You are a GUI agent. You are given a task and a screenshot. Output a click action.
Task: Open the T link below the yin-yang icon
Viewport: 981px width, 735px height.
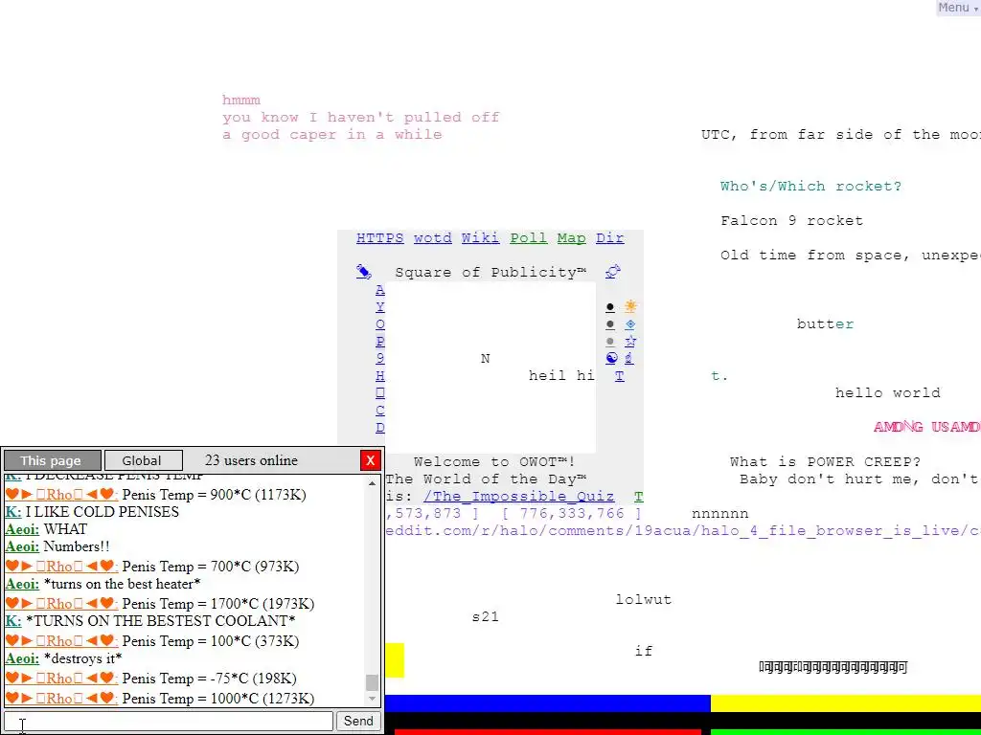(x=620, y=375)
